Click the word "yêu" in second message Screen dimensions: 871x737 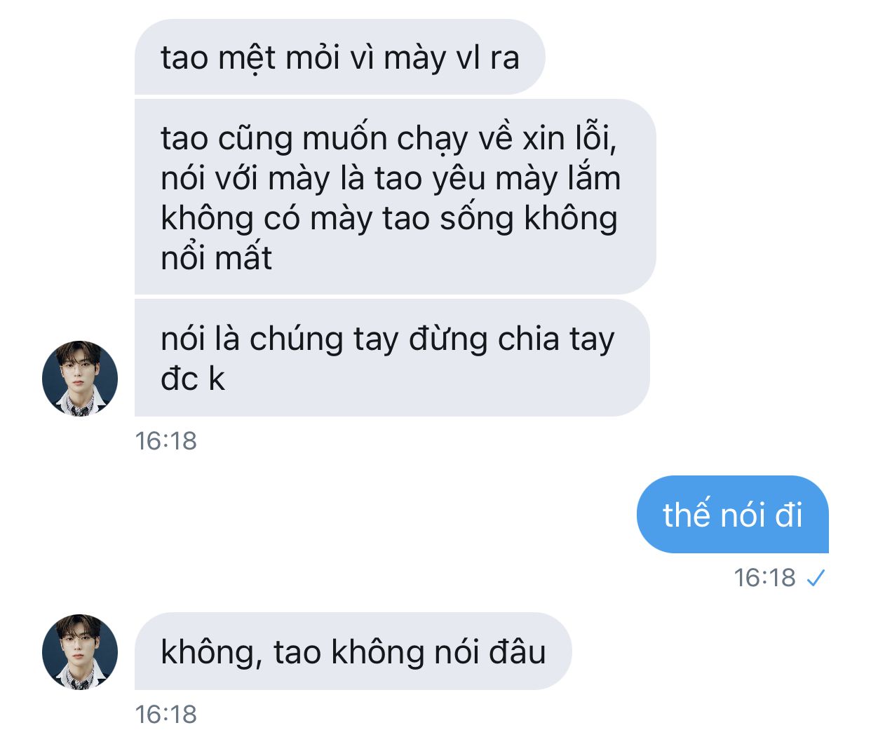pos(459,179)
